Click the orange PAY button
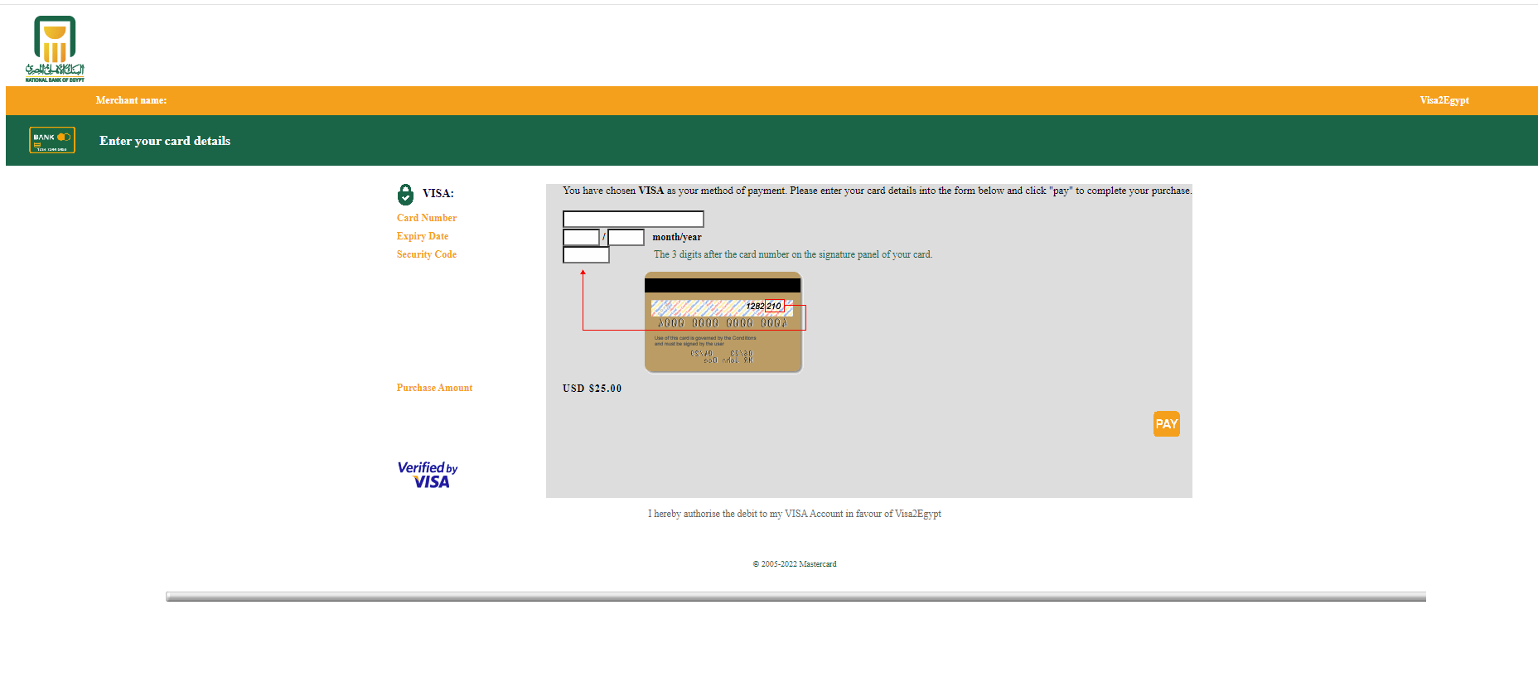Viewport: 1538px width, 691px height. point(1167,424)
